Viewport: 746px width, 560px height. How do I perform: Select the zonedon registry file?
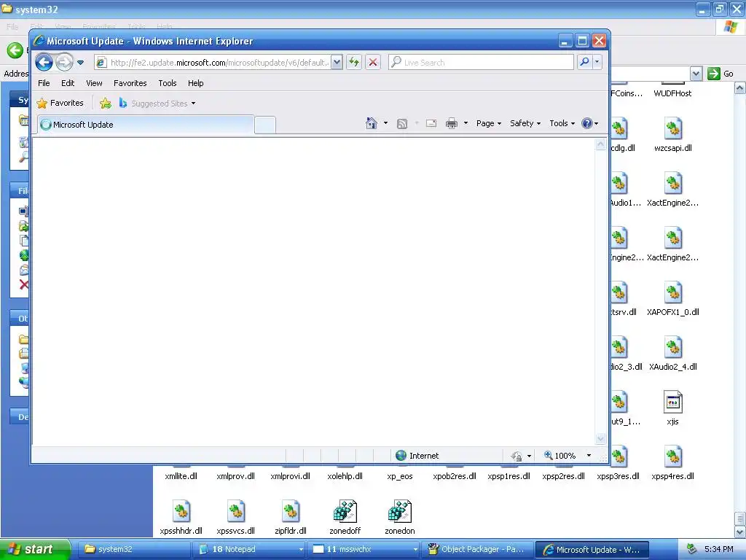[400, 518]
